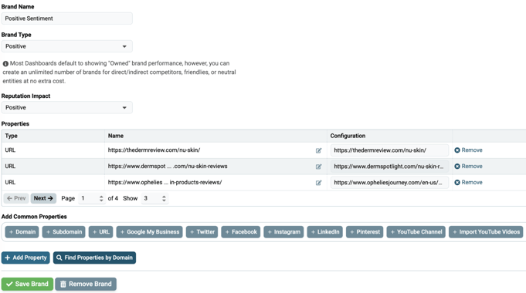Click the Brand Name input field
Screen dimensions: 526x293
(66, 19)
